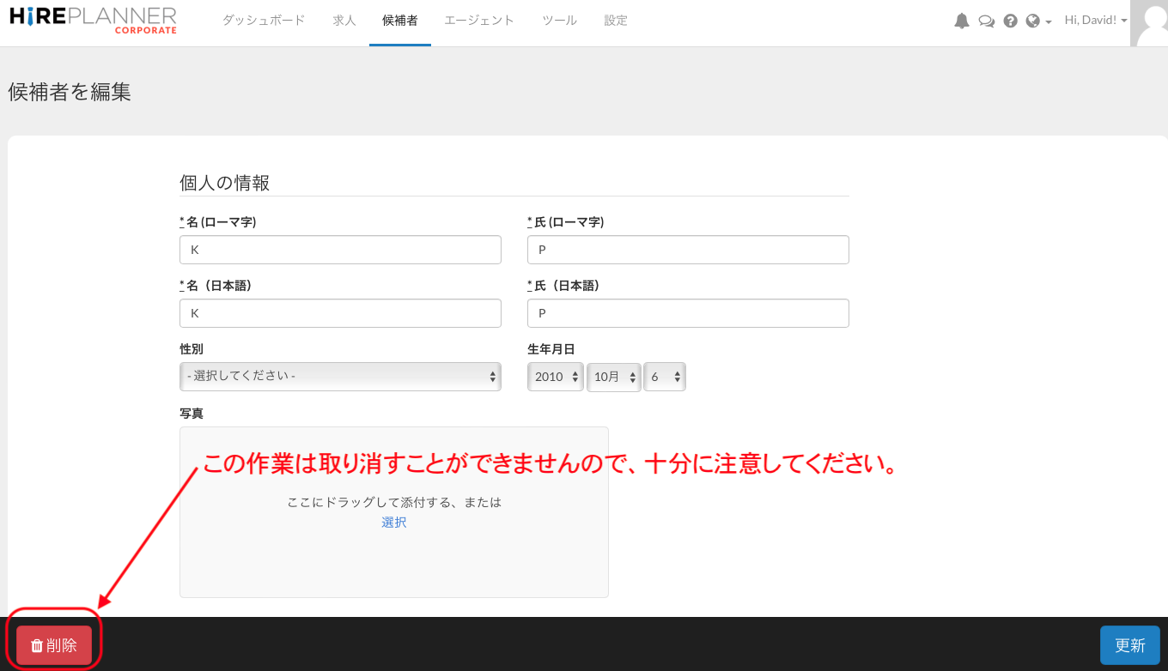Open the globe language selector

[1037, 21]
